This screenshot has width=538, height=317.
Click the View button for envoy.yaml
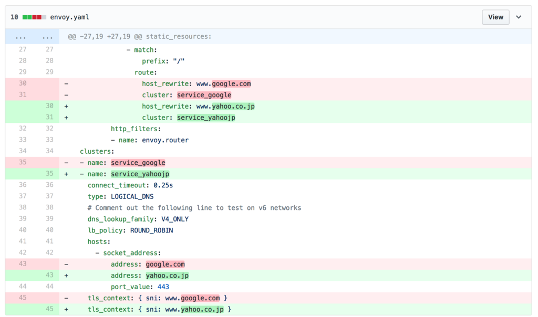pyautogui.click(x=495, y=17)
